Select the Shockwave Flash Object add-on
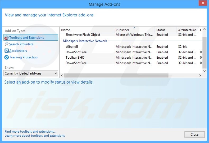The height and width of the screenshot is (143, 209). [83, 34]
